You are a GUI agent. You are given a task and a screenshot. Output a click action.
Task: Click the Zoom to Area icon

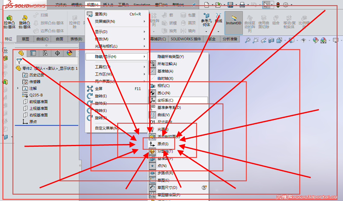[x=256, y=40]
